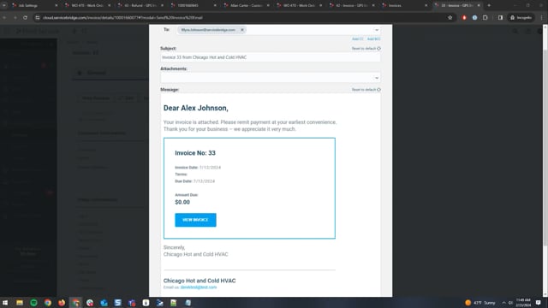Click the Dear Alex Johnson greeting text

196,109
